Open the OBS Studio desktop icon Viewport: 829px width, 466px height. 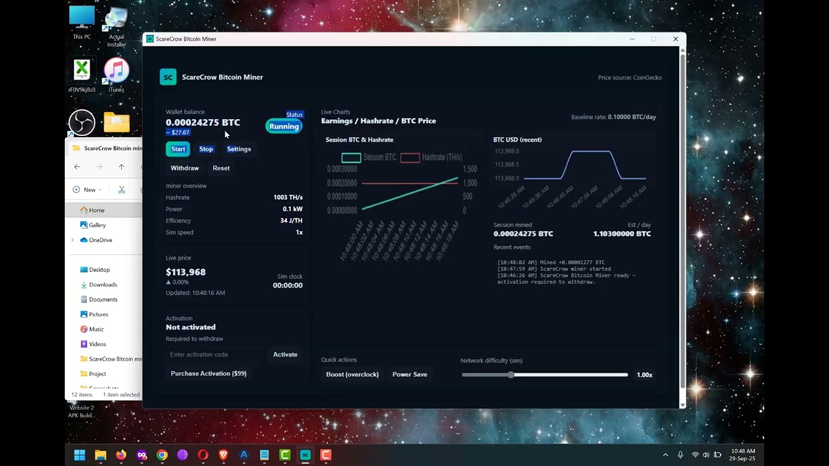point(82,122)
